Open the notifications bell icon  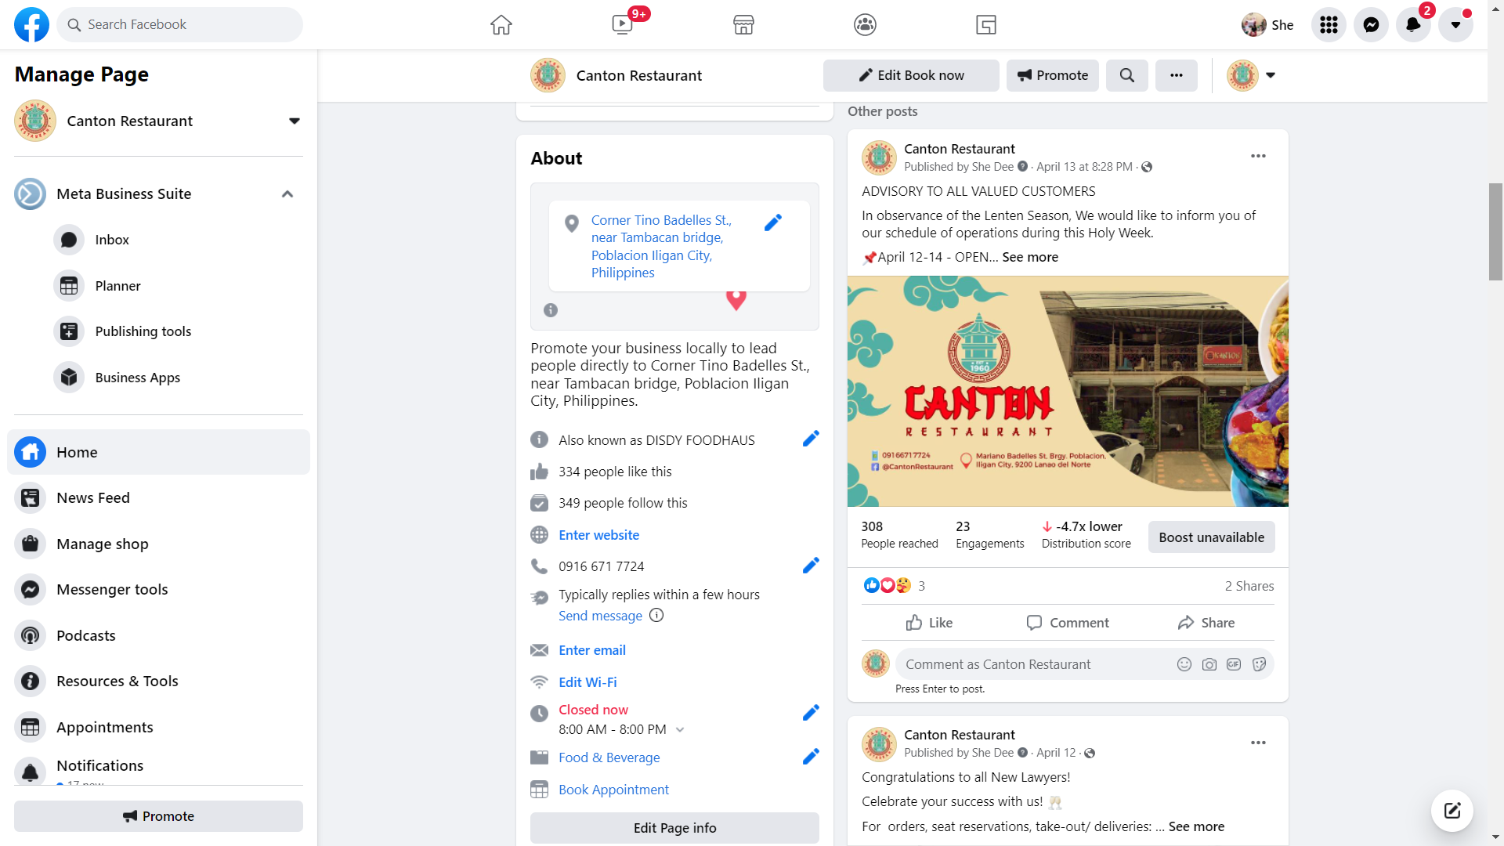[1413, 25]
